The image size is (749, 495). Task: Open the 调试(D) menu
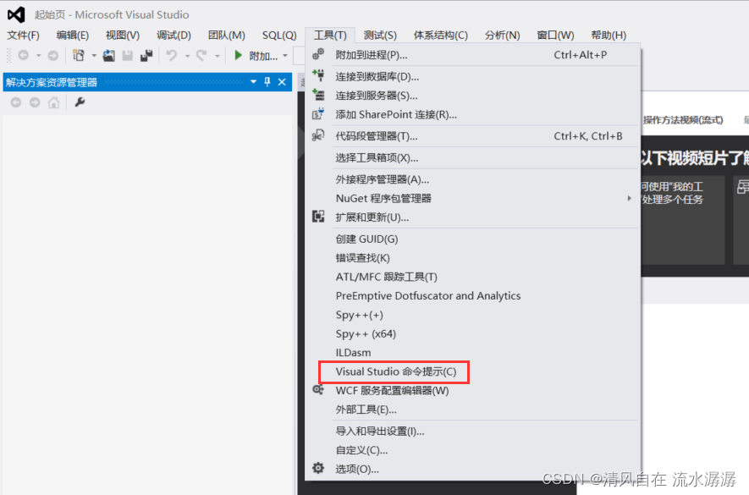tap(173, 36)
